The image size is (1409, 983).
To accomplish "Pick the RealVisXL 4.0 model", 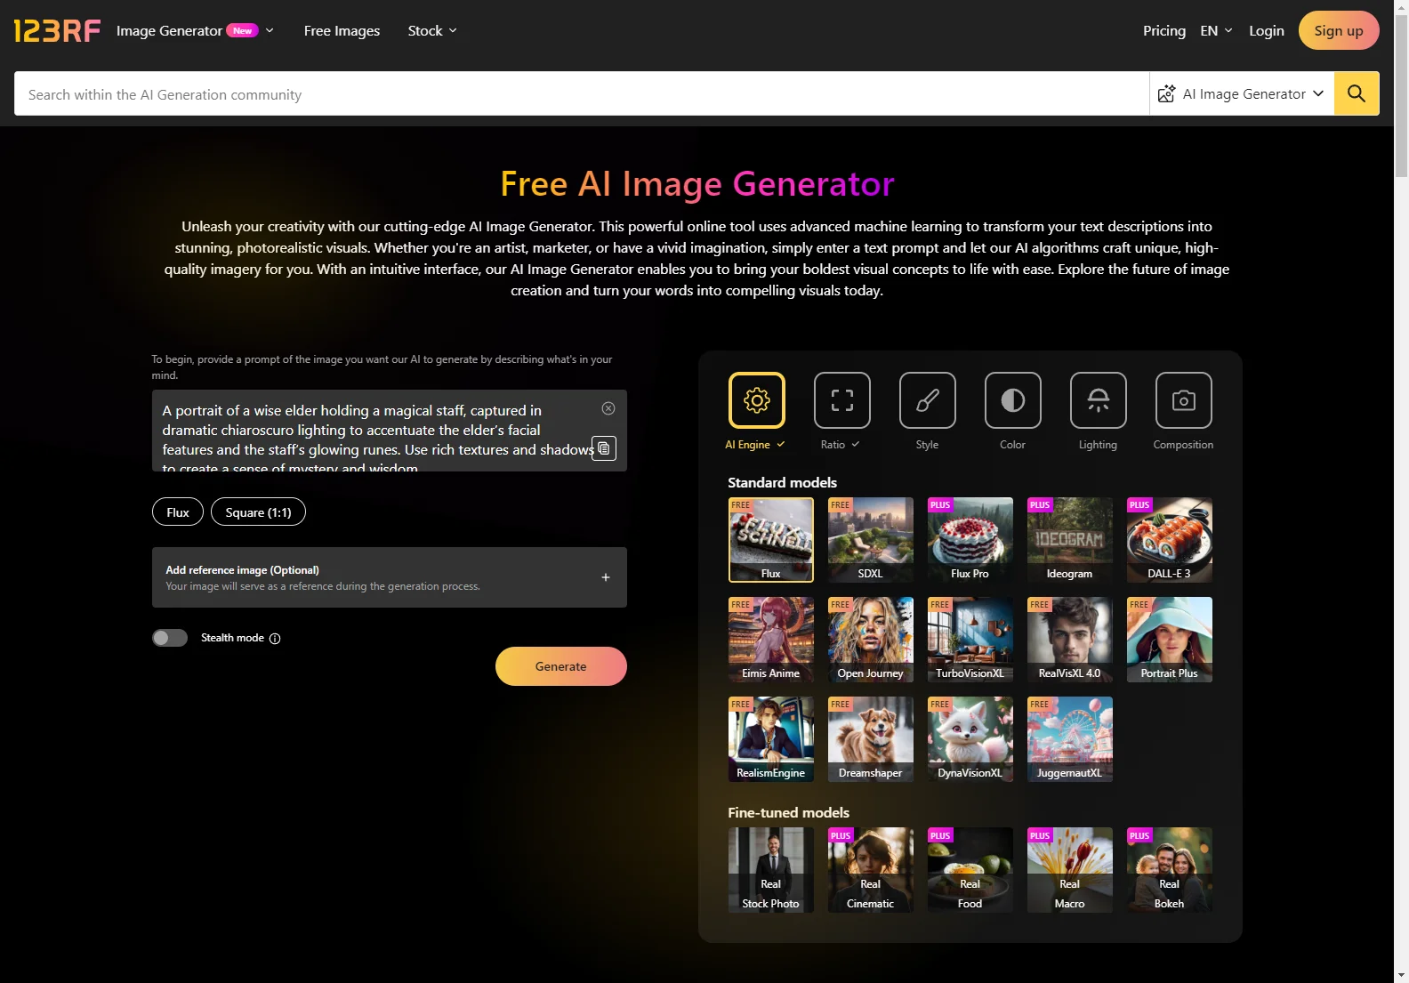I will click(1070, 640).
